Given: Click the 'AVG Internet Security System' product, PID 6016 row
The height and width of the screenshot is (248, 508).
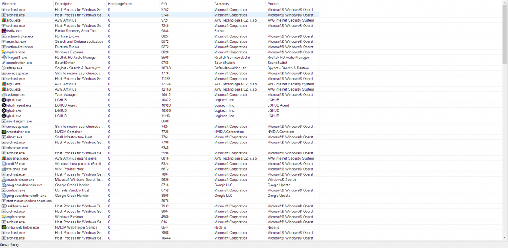Looking at the screenshot, I should pos(291,158).
